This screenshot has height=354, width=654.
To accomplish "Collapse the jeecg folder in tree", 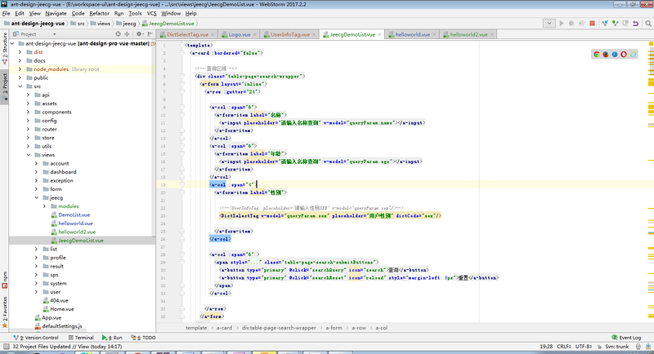I will pyautogui.click(x=37, y=197).
